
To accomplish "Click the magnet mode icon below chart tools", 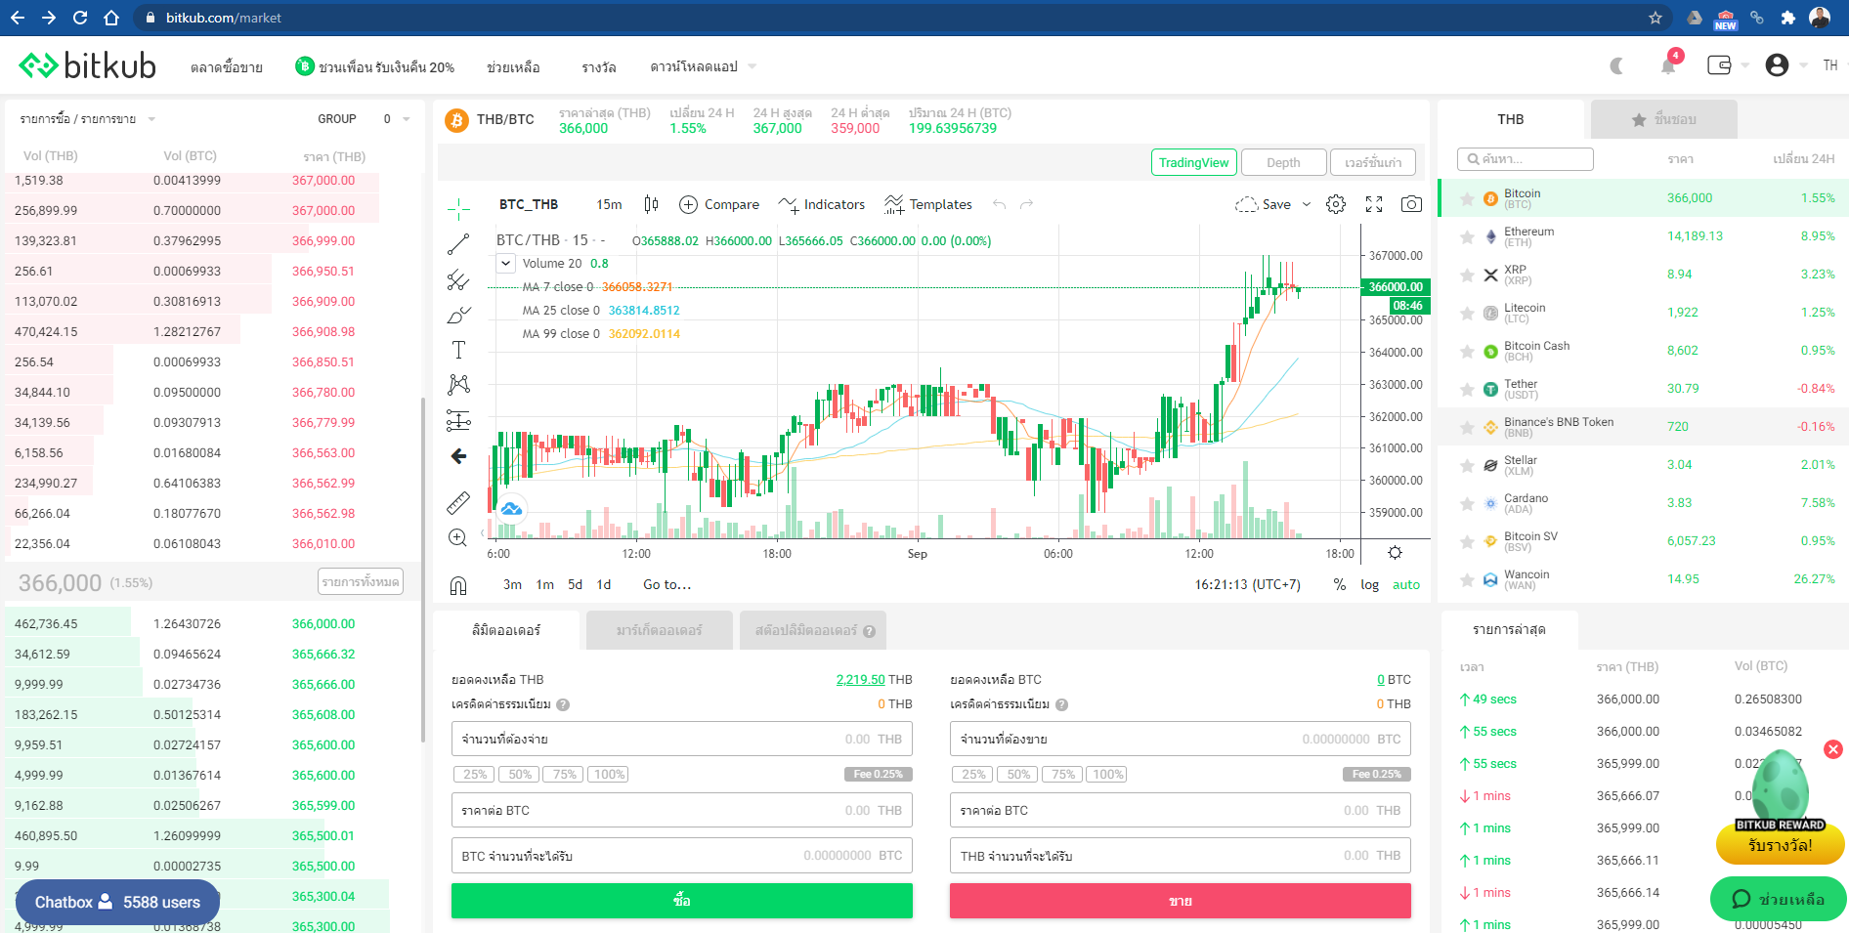I will pyautogui.click(x=458, y=585).
